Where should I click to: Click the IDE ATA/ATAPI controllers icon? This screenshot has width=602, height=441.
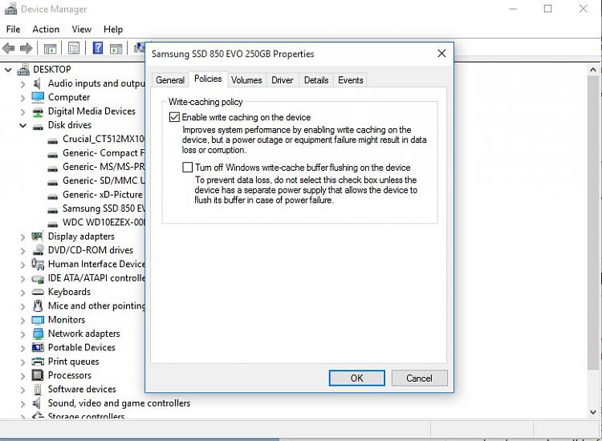tap(38, 279)
